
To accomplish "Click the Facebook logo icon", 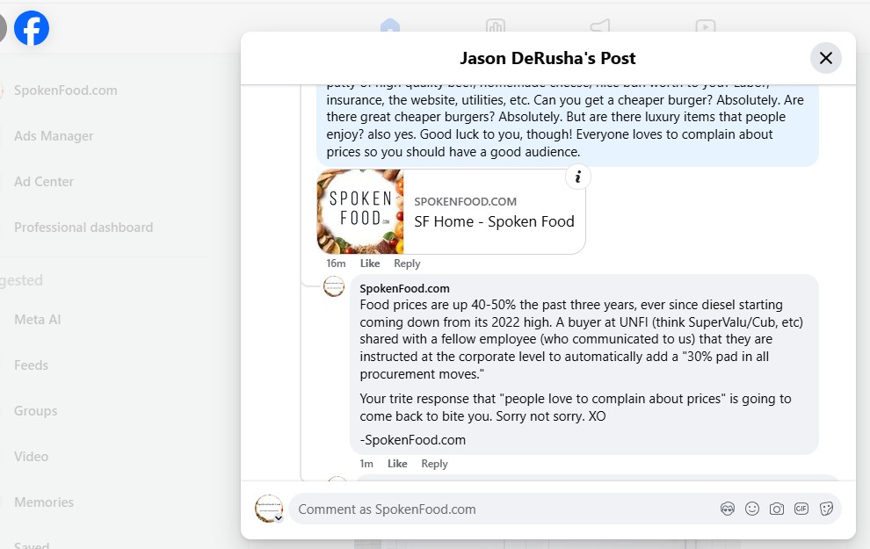I will 32,29.
